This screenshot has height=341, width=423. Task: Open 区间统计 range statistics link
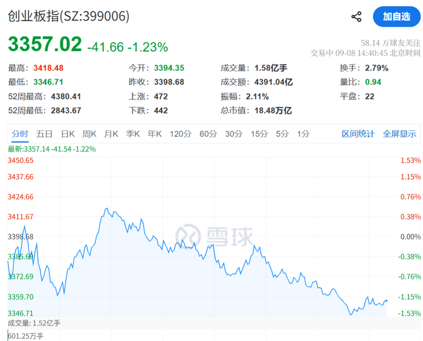click(358, 133)
